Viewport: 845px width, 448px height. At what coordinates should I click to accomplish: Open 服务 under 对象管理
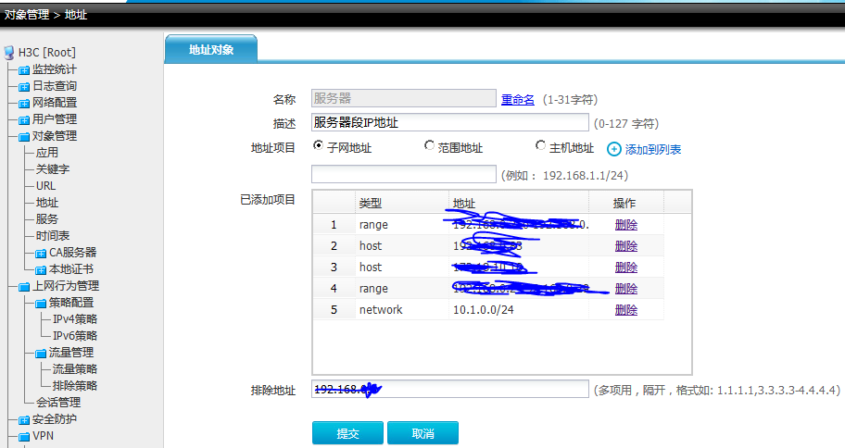click(x=47, y=219)
